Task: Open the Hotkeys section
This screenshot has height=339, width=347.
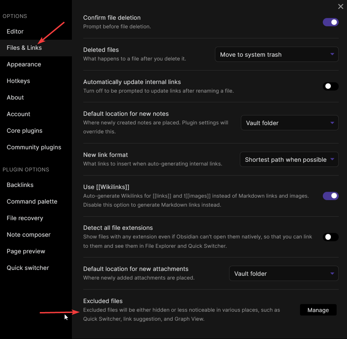Action: coord(18,81)
